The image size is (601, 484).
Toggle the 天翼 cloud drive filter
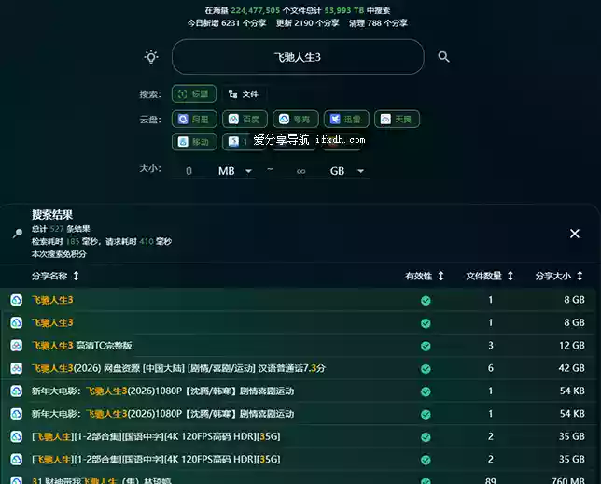point(398,119)
